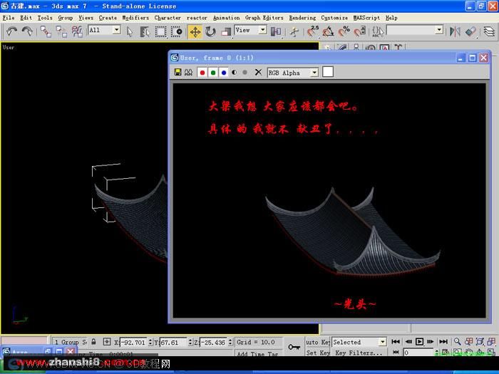The image size is (499, 374).
Task: Toggle Absolute/Offset transform type-in mode
Action: pyautogui.click(x=107, y=342)
